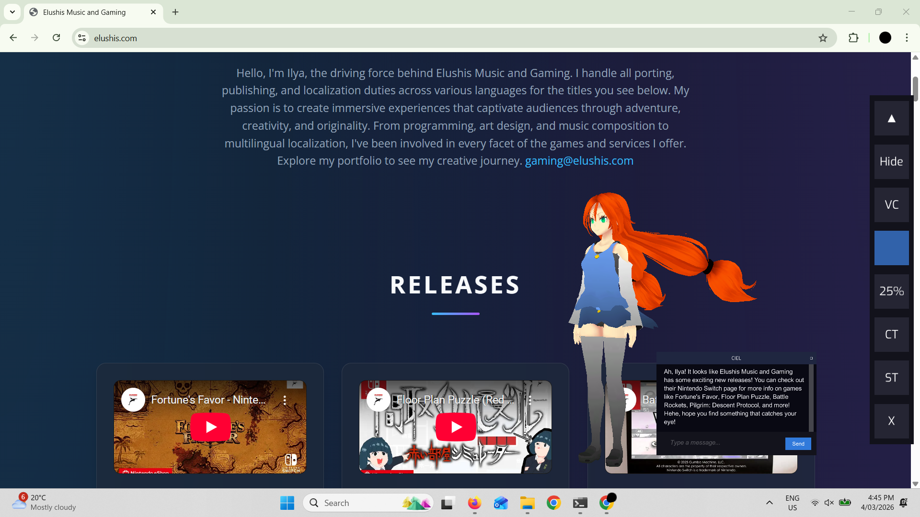The height and width of the screenshot is (517, 920).
Task: Open Chrome extensions puzzle icon
Action: click(x=854, y=38)
